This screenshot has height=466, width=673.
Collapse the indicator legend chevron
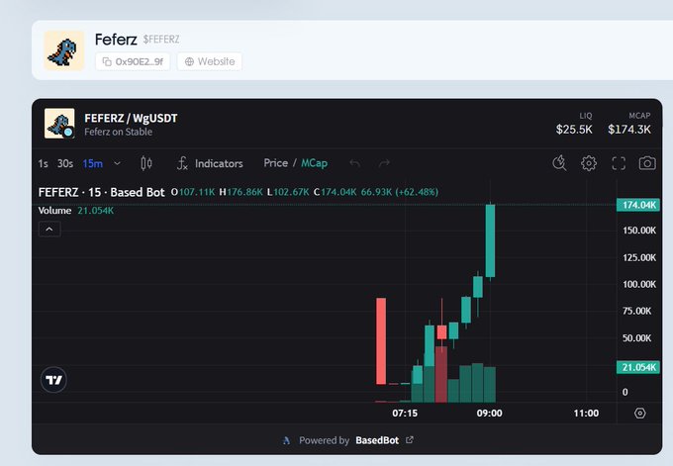click(x=49, y=230)
